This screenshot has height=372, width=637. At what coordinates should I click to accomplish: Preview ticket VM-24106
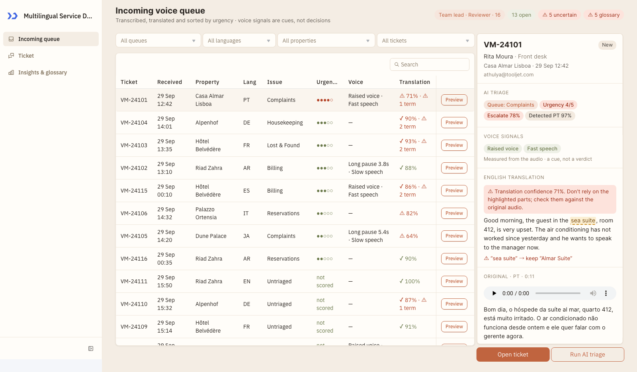[454, 213]
